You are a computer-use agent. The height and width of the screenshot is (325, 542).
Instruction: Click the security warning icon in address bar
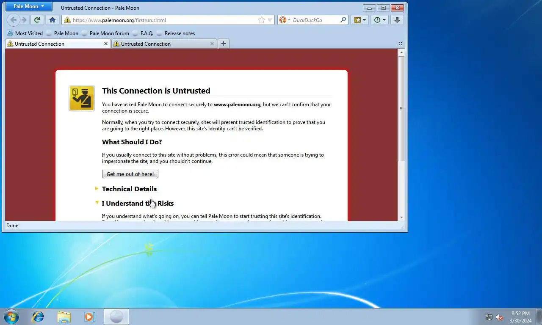[x=67, y=20]
